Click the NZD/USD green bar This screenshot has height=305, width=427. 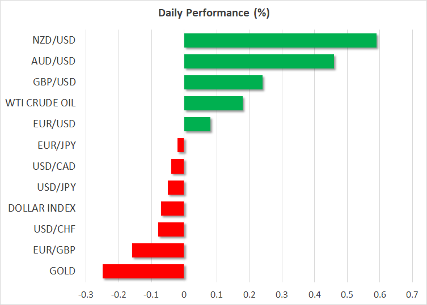click(x=280, y=40)
